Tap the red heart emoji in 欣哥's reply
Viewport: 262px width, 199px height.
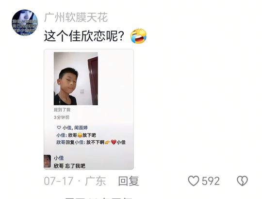114,142
